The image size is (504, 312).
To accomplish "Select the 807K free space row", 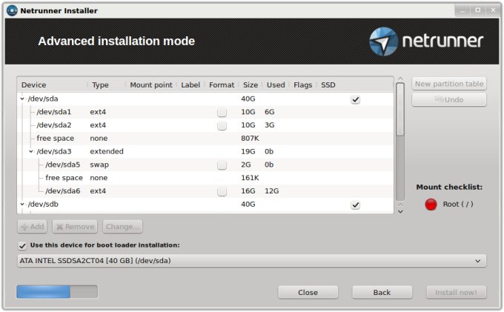I will coord(206,139).
